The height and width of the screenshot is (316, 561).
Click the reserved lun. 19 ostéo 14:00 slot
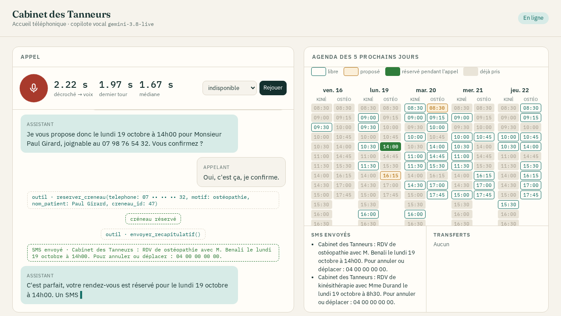point(391,147)
